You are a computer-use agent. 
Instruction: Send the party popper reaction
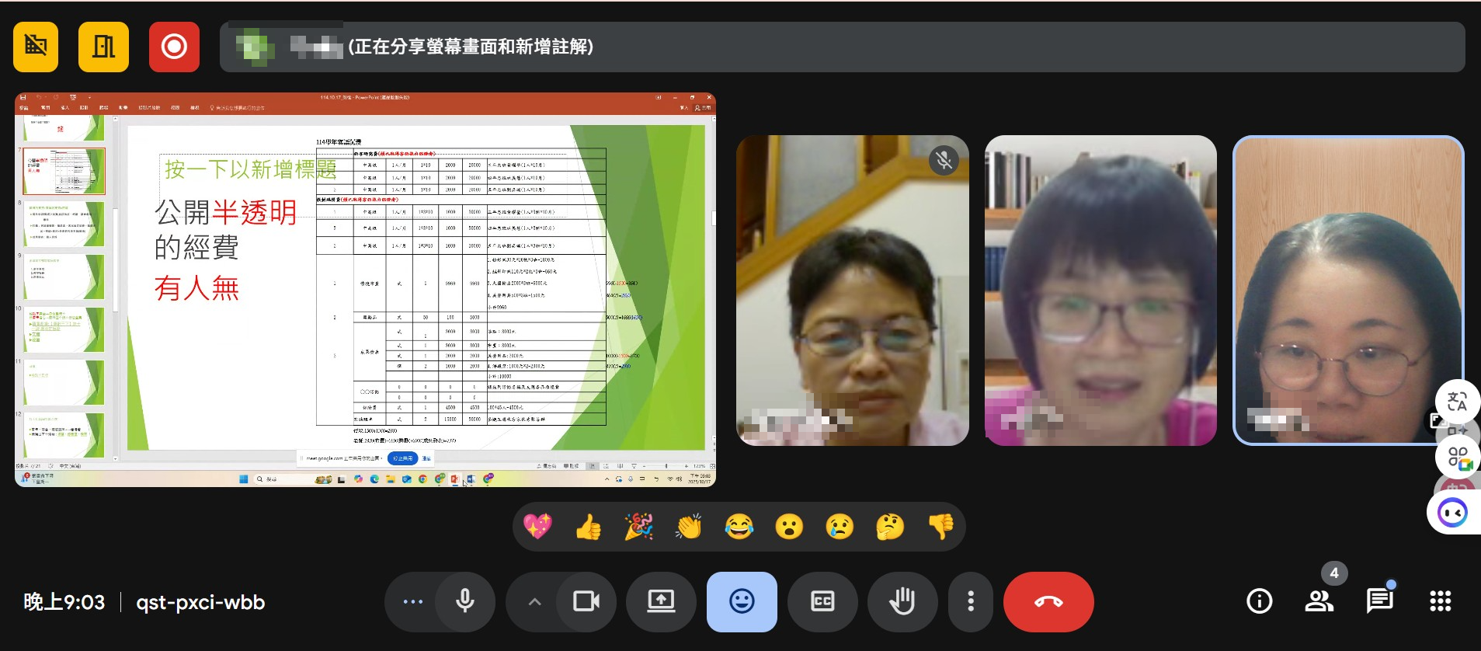click(638, 527)
